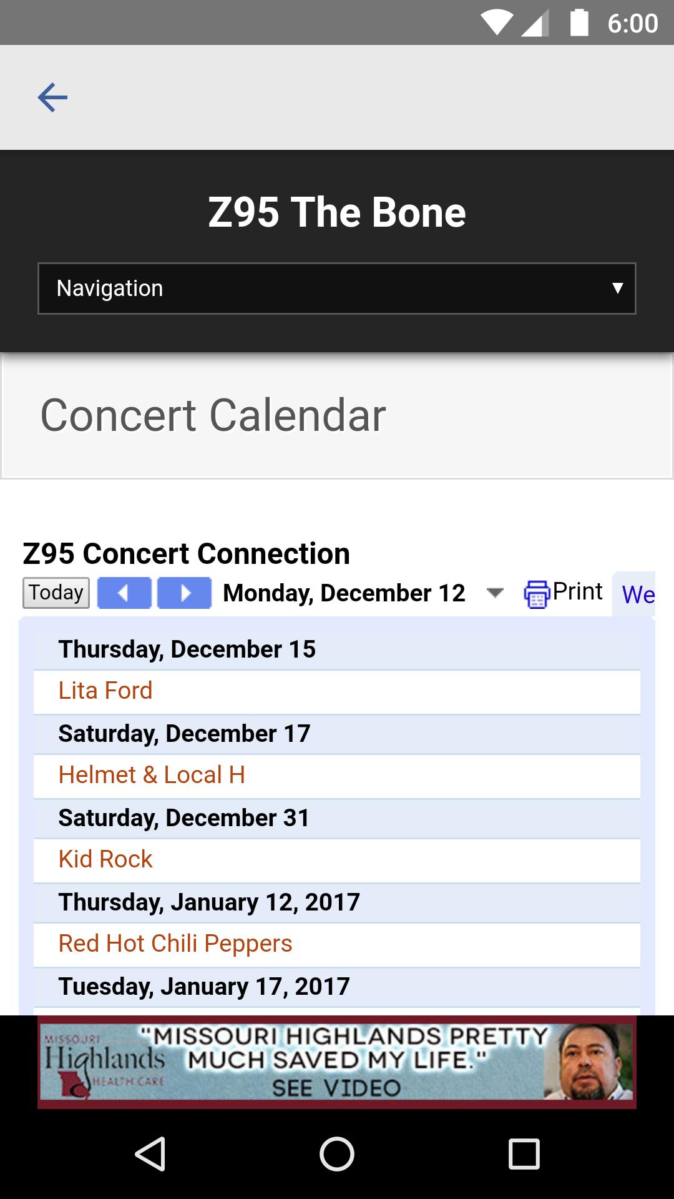The height and width of the screenshot is (1199, 674).
Task: Tap the blue back arrow
Action: (52, 97)
